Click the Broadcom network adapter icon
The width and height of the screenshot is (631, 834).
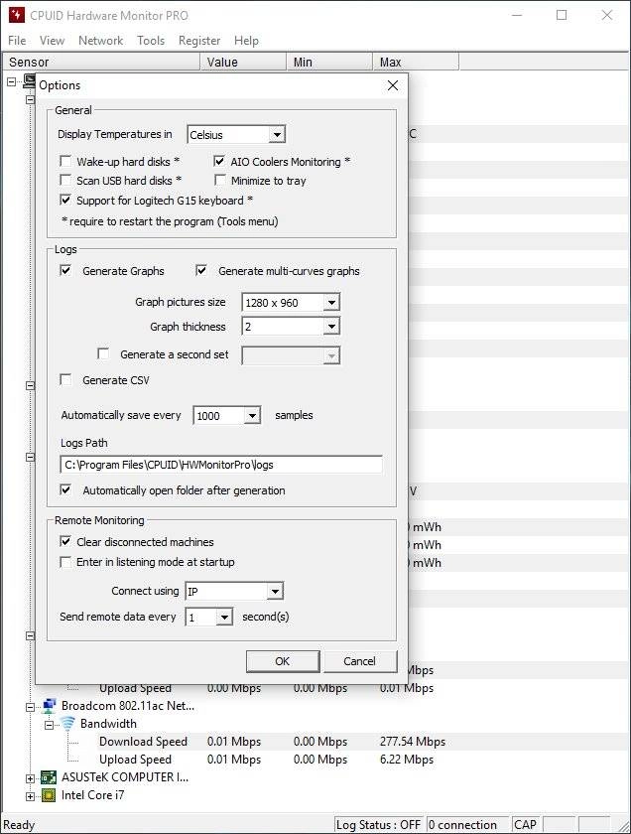(49, 706)
